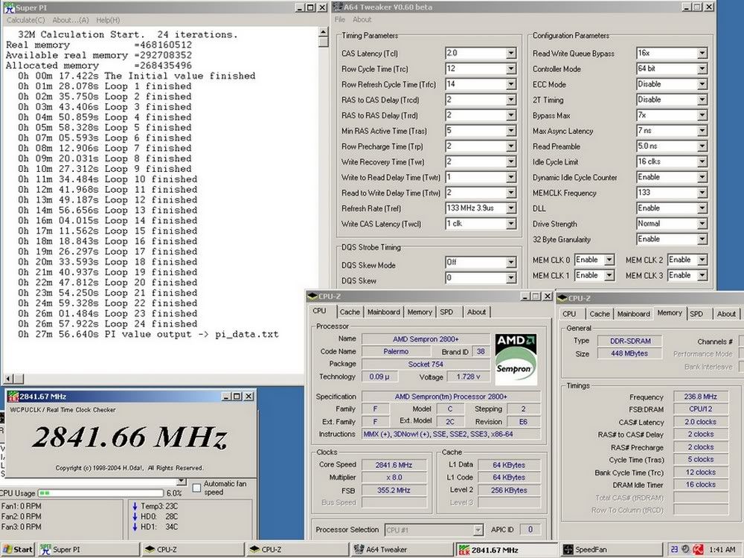The height and width of the screenshot is (558, 744).
Task: Click the CPU Usage progress bar
Action: click(100, 493)
